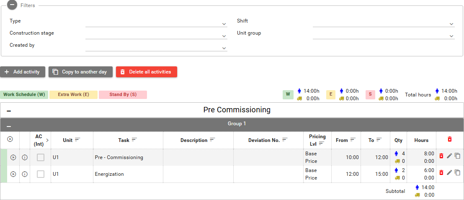Image resolution: width=464 pixels, height=200 pixels.
Task: Start the Pre - Commissioning row play icon
Action: 13,157
